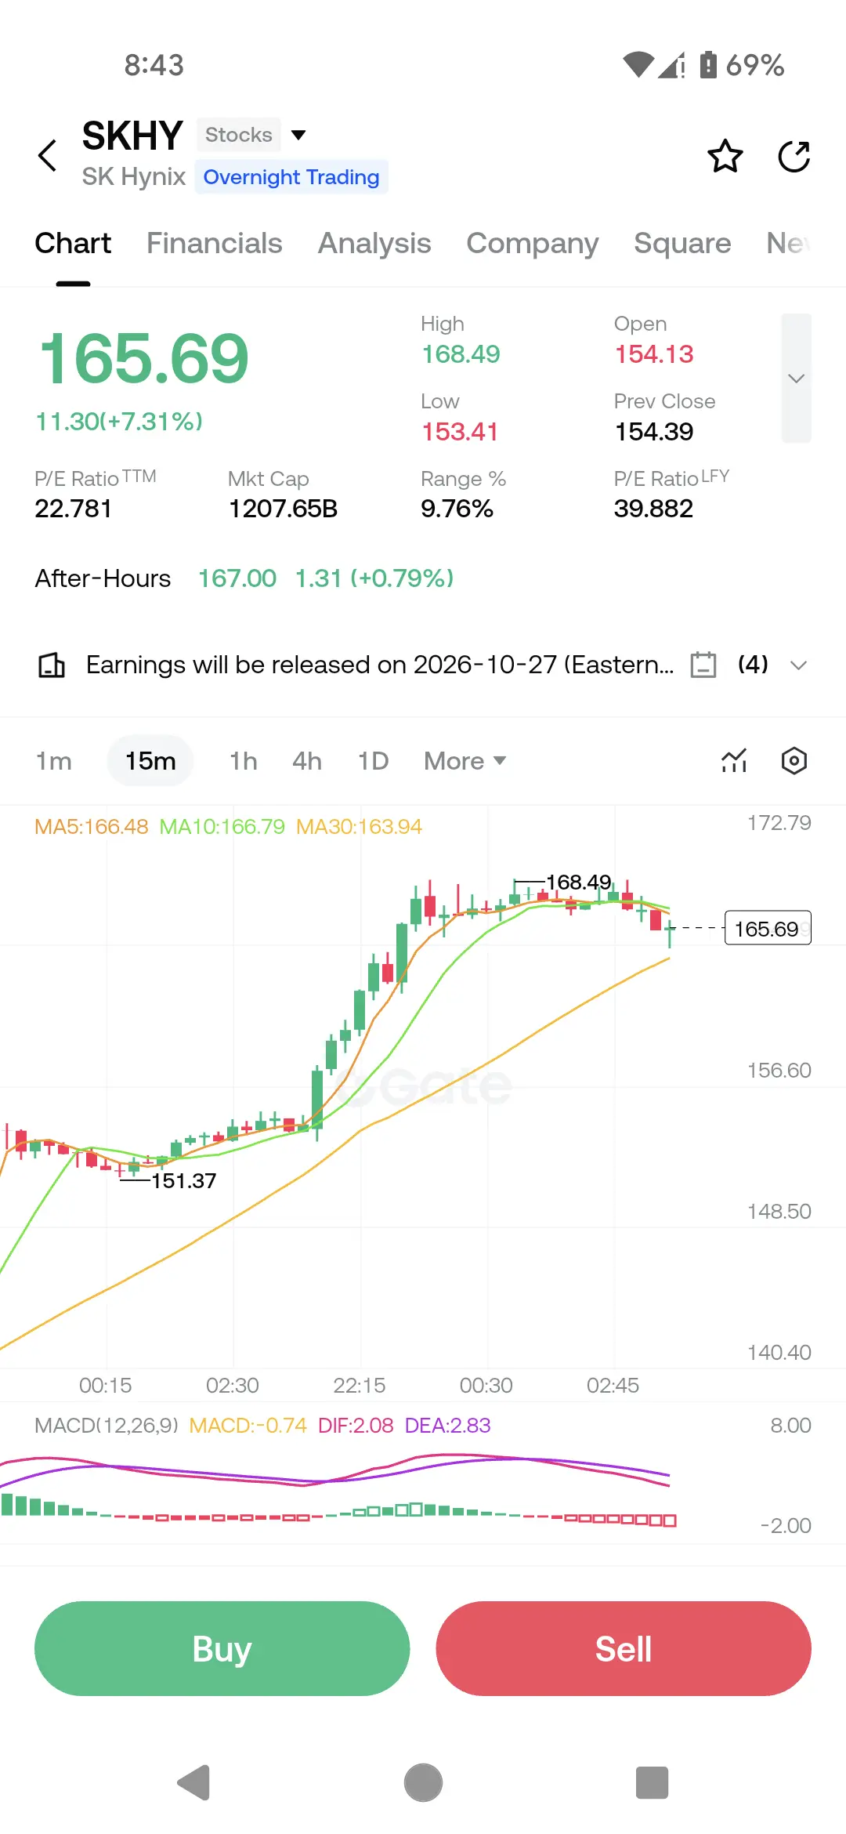This screenshot has width=846, height=1834.
Task: Tap the 11.30(+7.31%) change value
Action: (x=119, y=422)
